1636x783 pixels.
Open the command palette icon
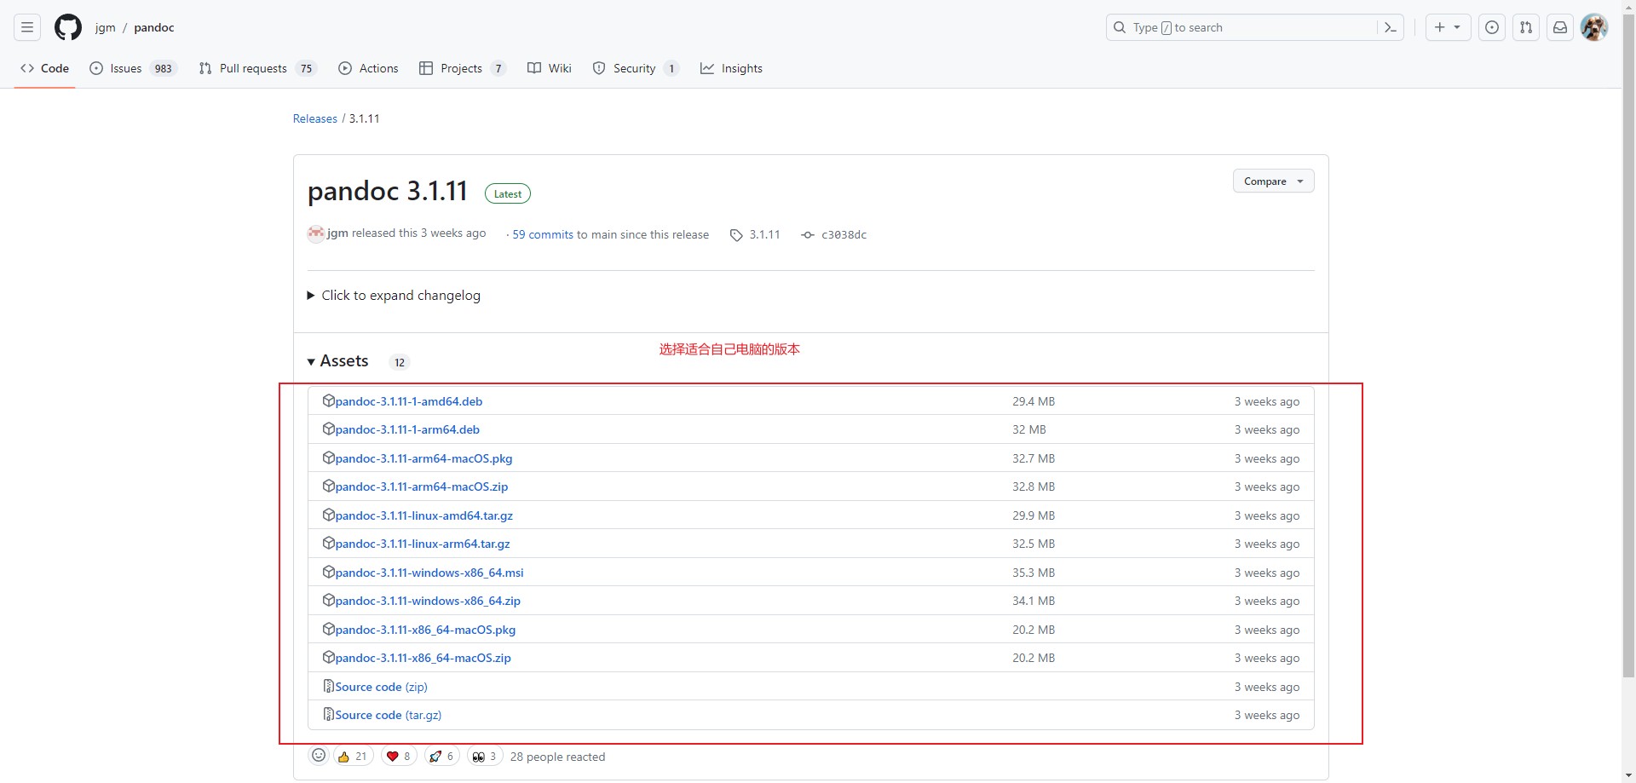click(1390, 27)
